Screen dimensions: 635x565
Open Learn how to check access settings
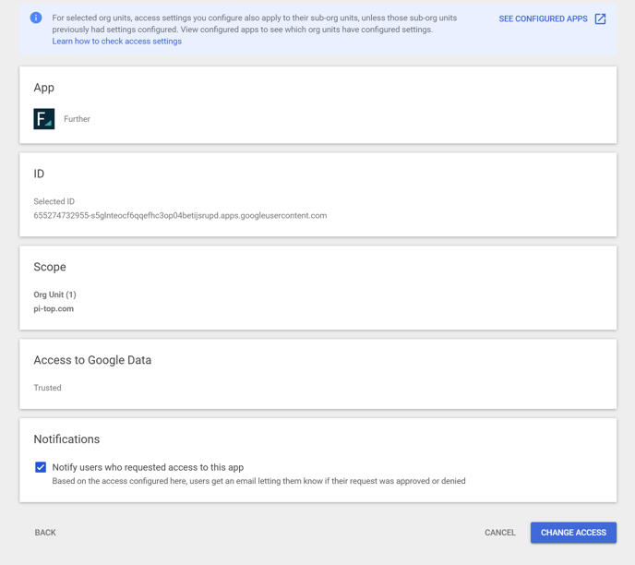click(116, 42)
